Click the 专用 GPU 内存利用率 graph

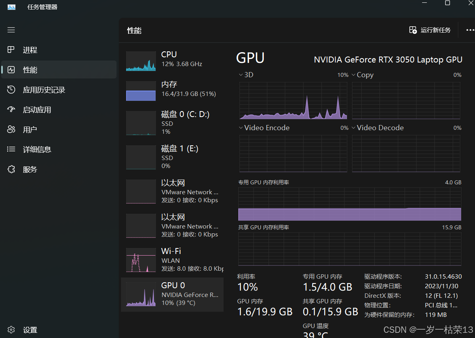(350, 204)
